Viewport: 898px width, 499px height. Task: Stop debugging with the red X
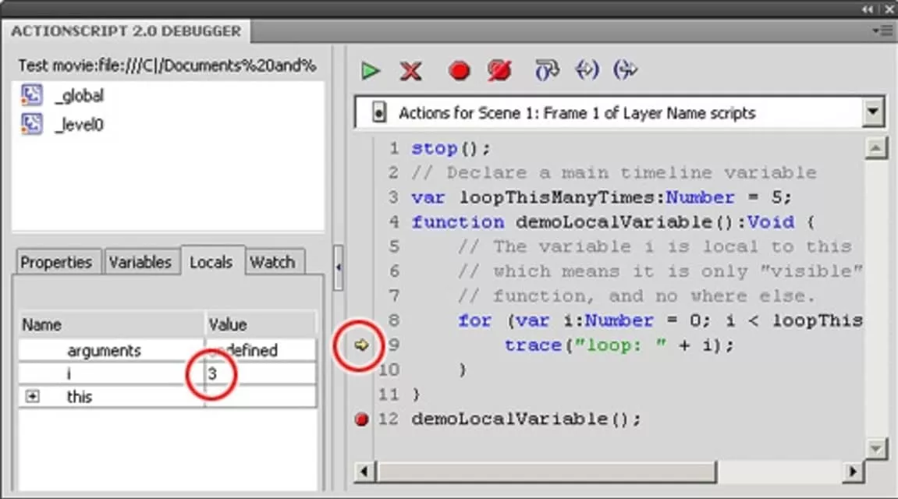click(x=410, y=71)
